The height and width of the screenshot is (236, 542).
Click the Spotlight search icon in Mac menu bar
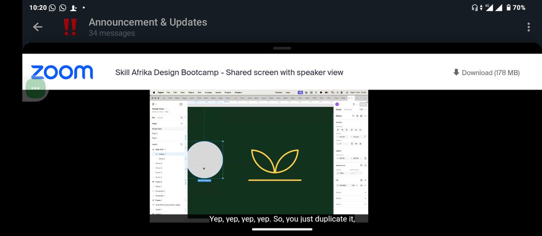[x=337, y=92]
